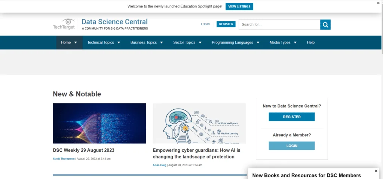
Task: Open the Programming Languages menu item
Action: pyautogui.click(x=232, y=42)
